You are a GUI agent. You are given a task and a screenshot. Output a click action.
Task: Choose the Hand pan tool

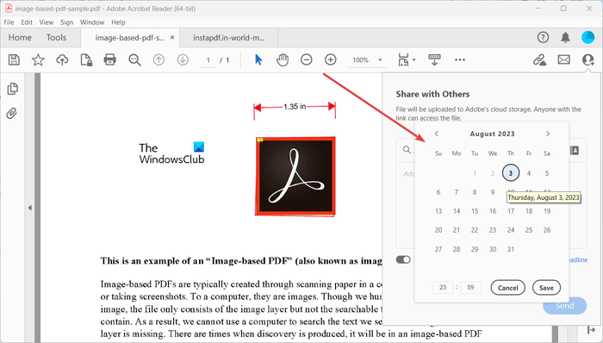(283, 59)
